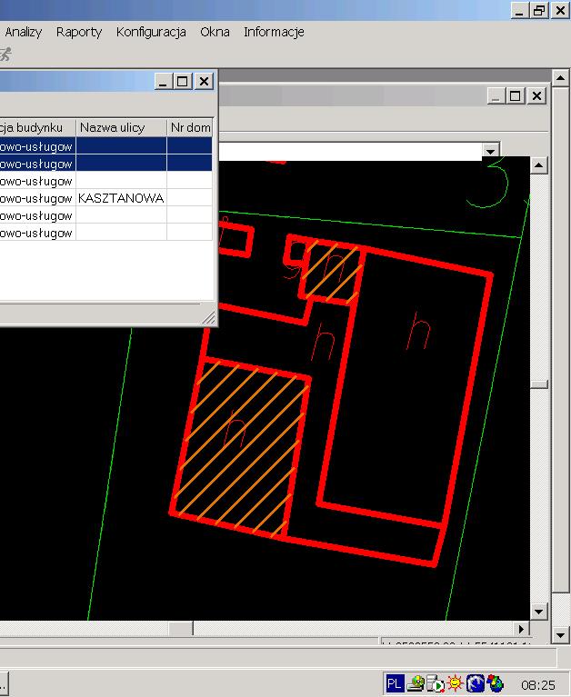This screenshot has width=571, height=697.
Task: Click map horizontal scrollbar right arrow
Action: point(522,629)
